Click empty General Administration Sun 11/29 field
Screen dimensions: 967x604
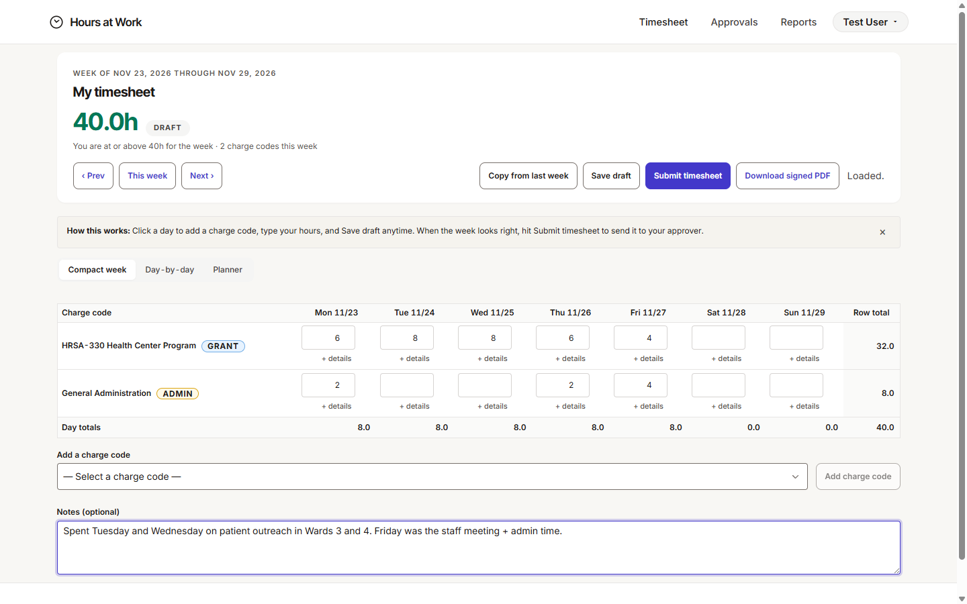[796, 385]
